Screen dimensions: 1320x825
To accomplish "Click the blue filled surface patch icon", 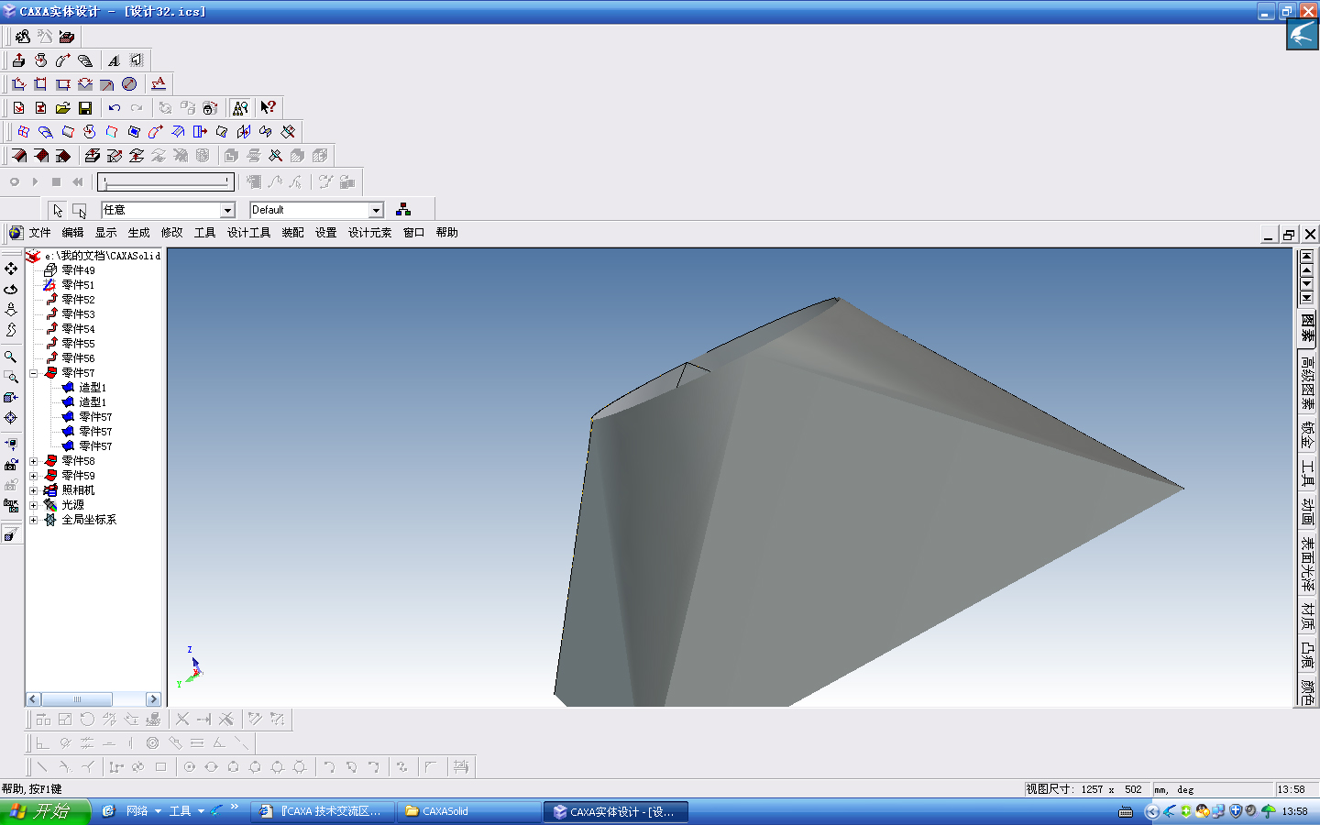I will click(x=135, y=132).
